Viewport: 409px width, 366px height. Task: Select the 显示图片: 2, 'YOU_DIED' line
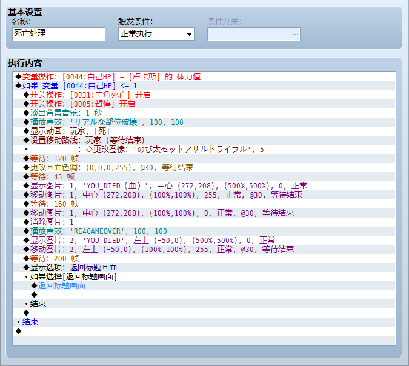pos(204,240)
